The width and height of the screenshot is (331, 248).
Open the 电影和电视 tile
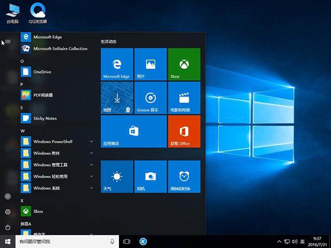point(184,98)
